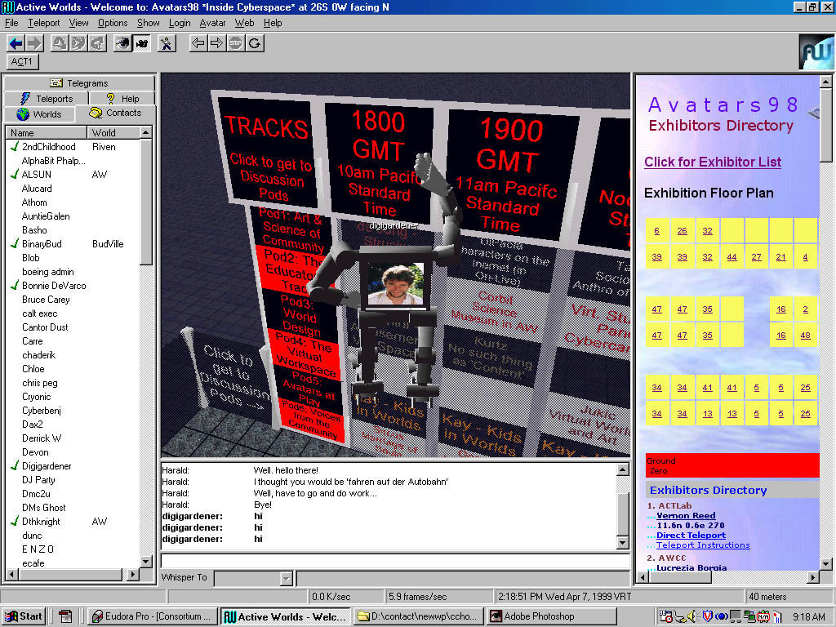Open the Options menu
The width and height of the screenshot is (836, 627).
[x=113, y=23]
